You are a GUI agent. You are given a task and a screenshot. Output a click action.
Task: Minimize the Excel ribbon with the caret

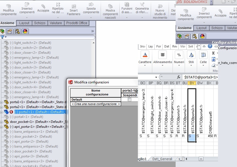(204, 46)
